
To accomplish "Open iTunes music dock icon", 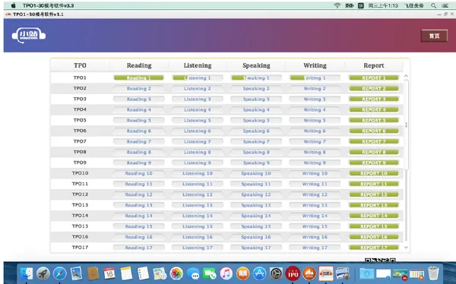I will 226,273.
